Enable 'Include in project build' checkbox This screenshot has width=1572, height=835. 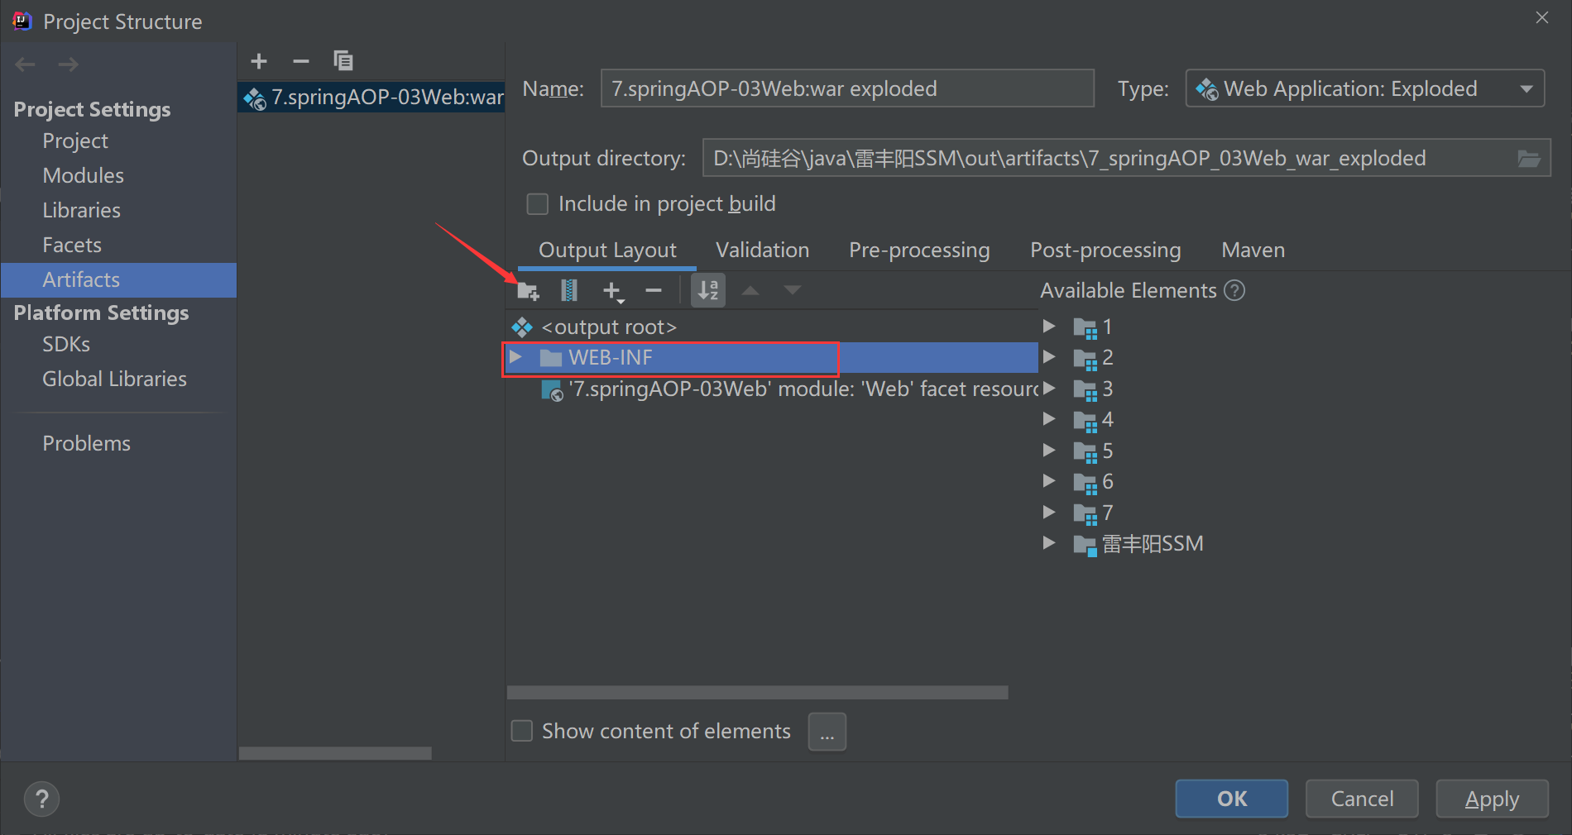[x=537, y=203]
